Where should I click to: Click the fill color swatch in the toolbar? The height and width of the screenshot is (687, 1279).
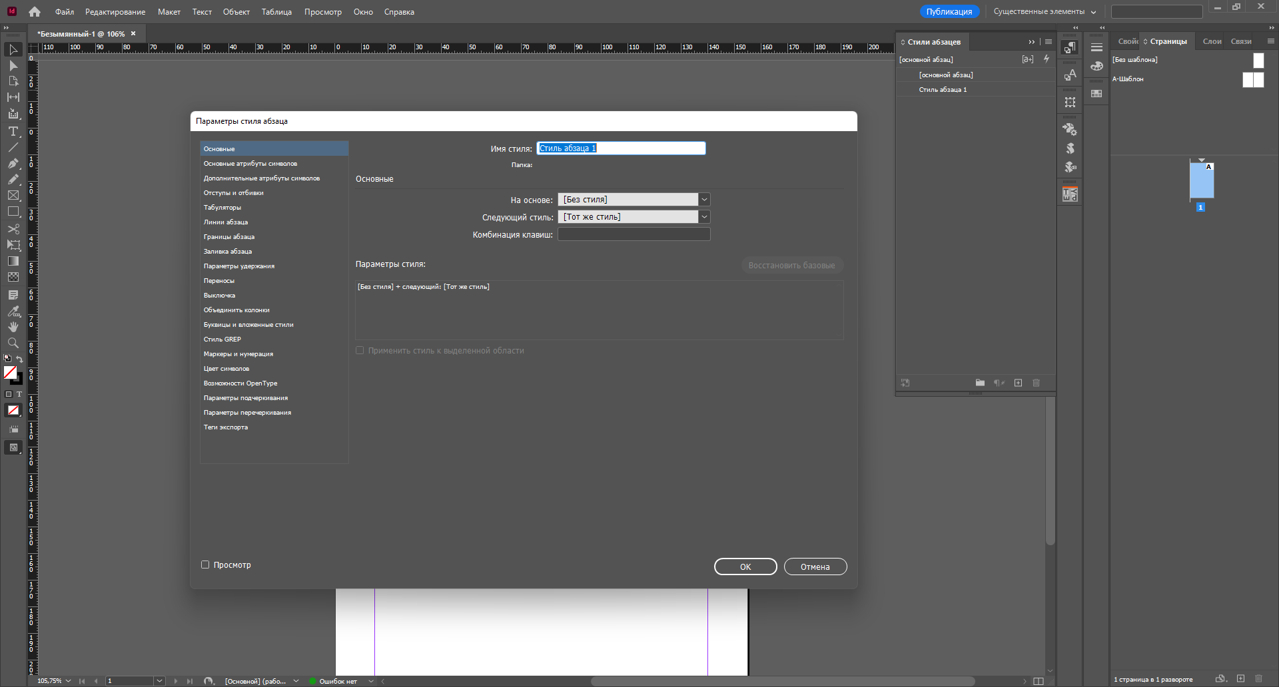click(10, 373)
